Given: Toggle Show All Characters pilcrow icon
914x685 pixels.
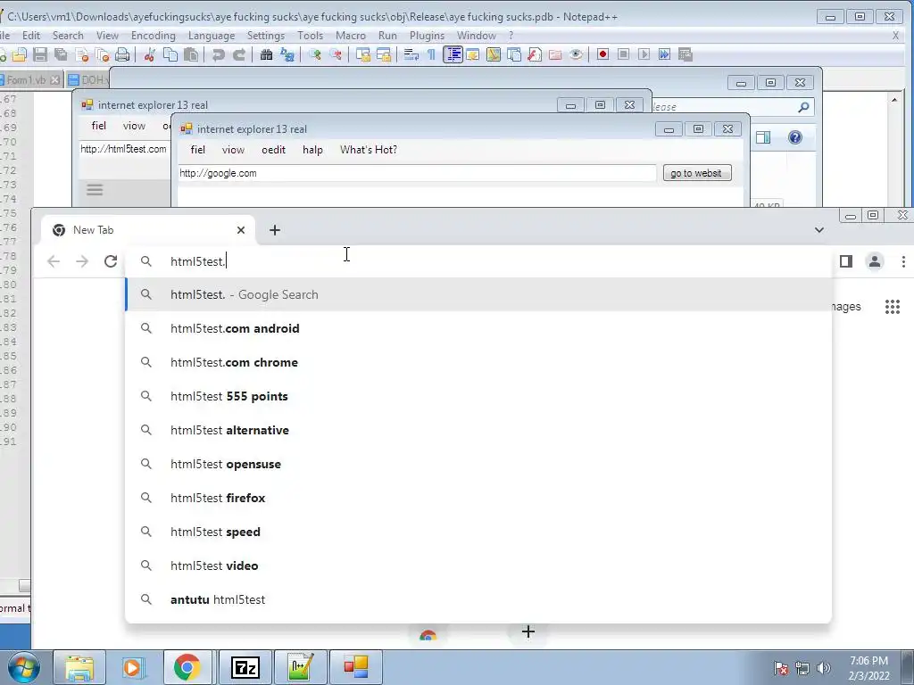Looking at the screenshot, I should 431,54.
